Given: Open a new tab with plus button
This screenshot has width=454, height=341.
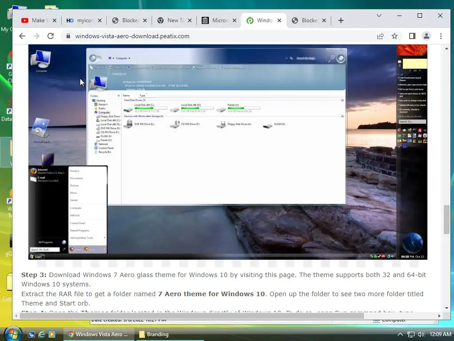Looking at the screenshot, I should point(341,20).
